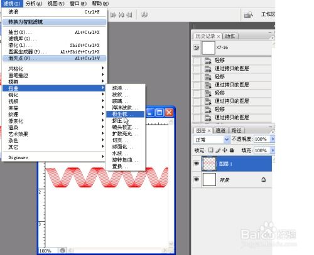This screenshot has width=314, height=255.
Task: Open the 窗口 menu in menu bar
Action: click(78, 4)
